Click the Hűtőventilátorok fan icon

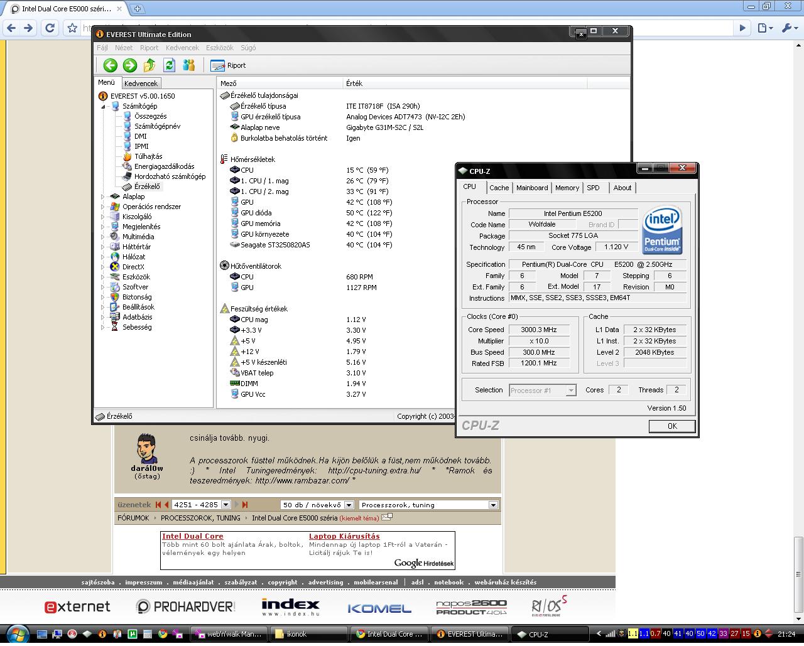[224, 266]
